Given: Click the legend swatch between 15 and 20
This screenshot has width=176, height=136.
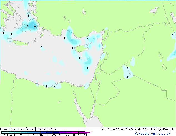Looking at the screenshot, I should point(43,132).
